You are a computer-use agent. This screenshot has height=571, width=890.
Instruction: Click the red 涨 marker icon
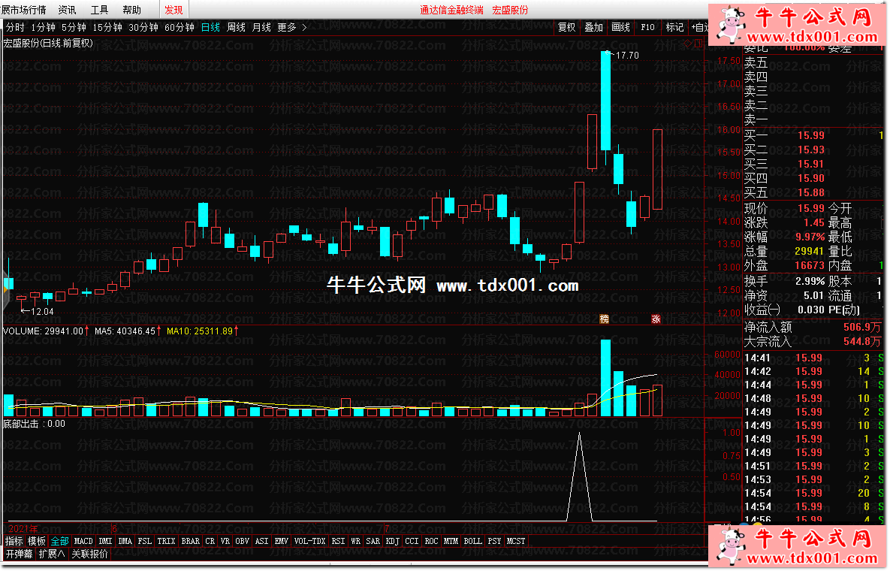click(x=656, y=319)
